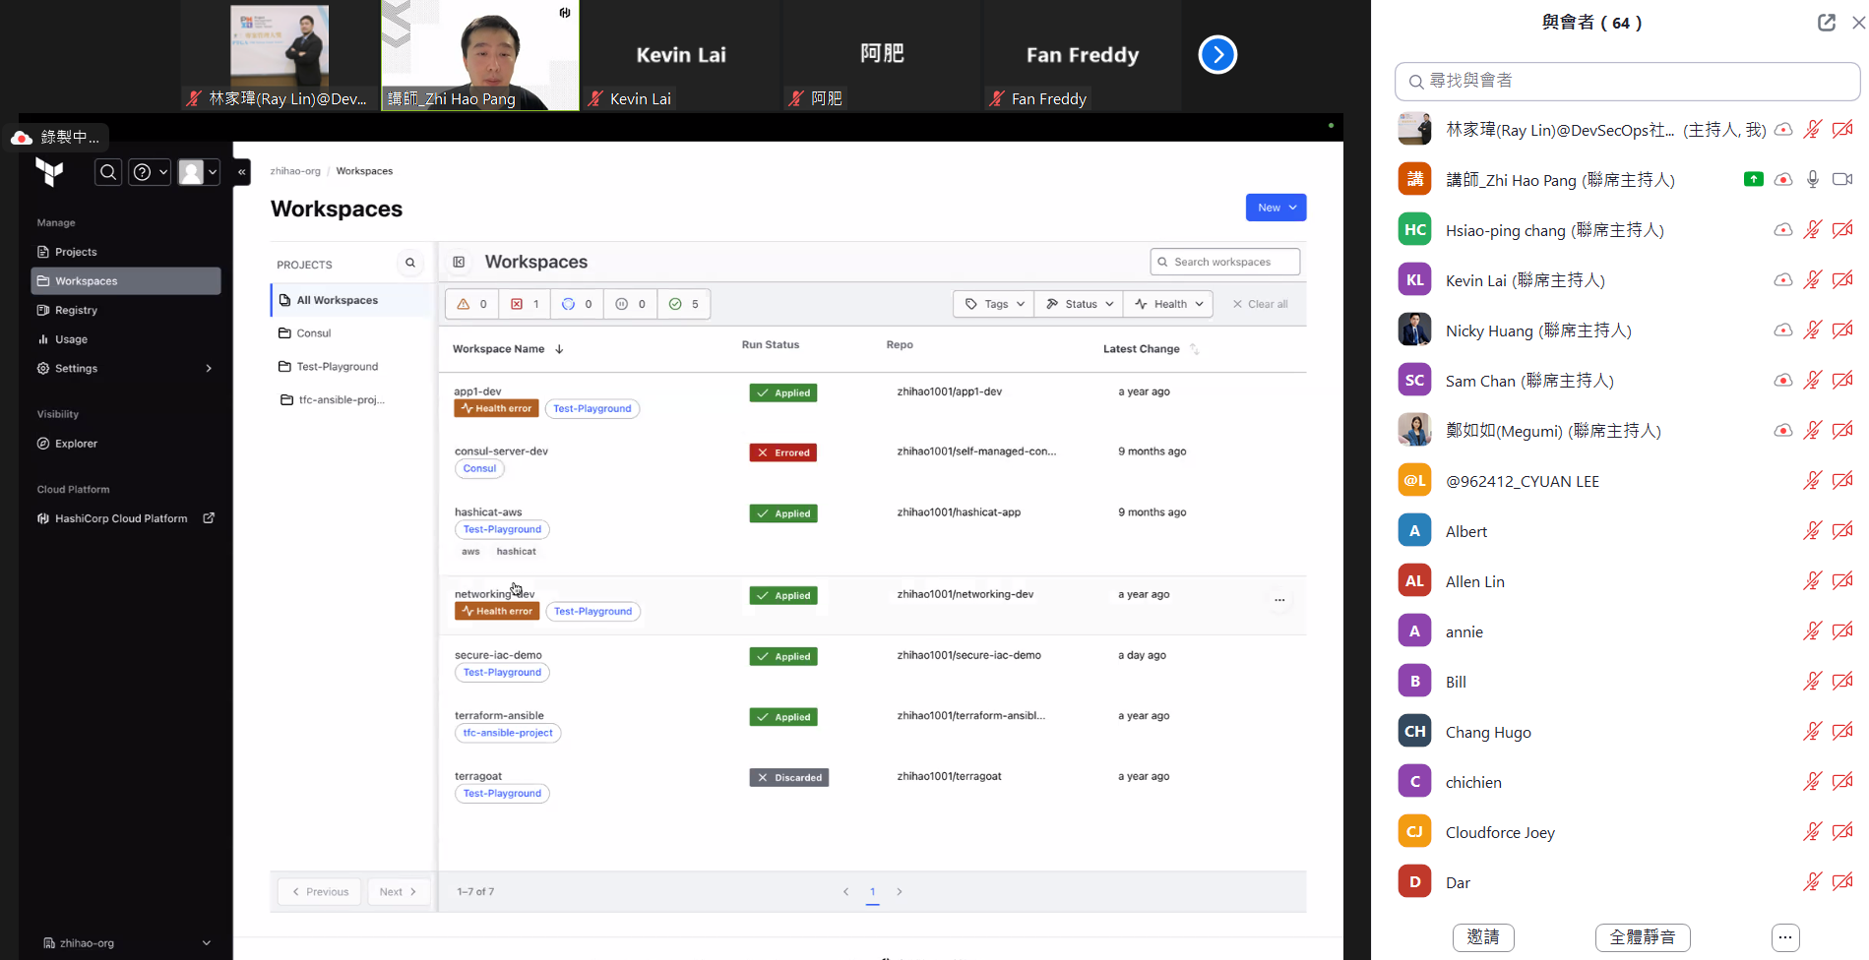Click the projects search magnifier icon
The width and height of the screenshot is (1869, 960).
point(410,264)
